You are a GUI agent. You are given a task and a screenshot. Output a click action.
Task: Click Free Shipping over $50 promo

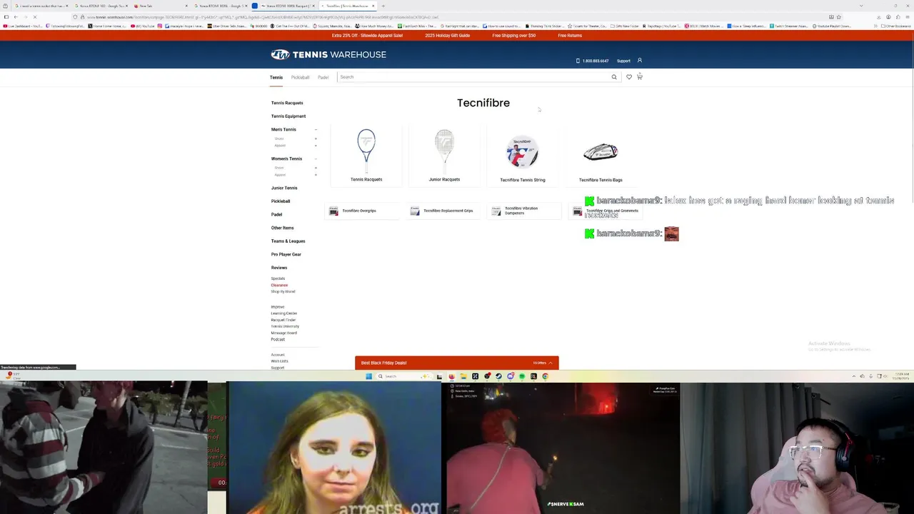[x=513, y=35]
